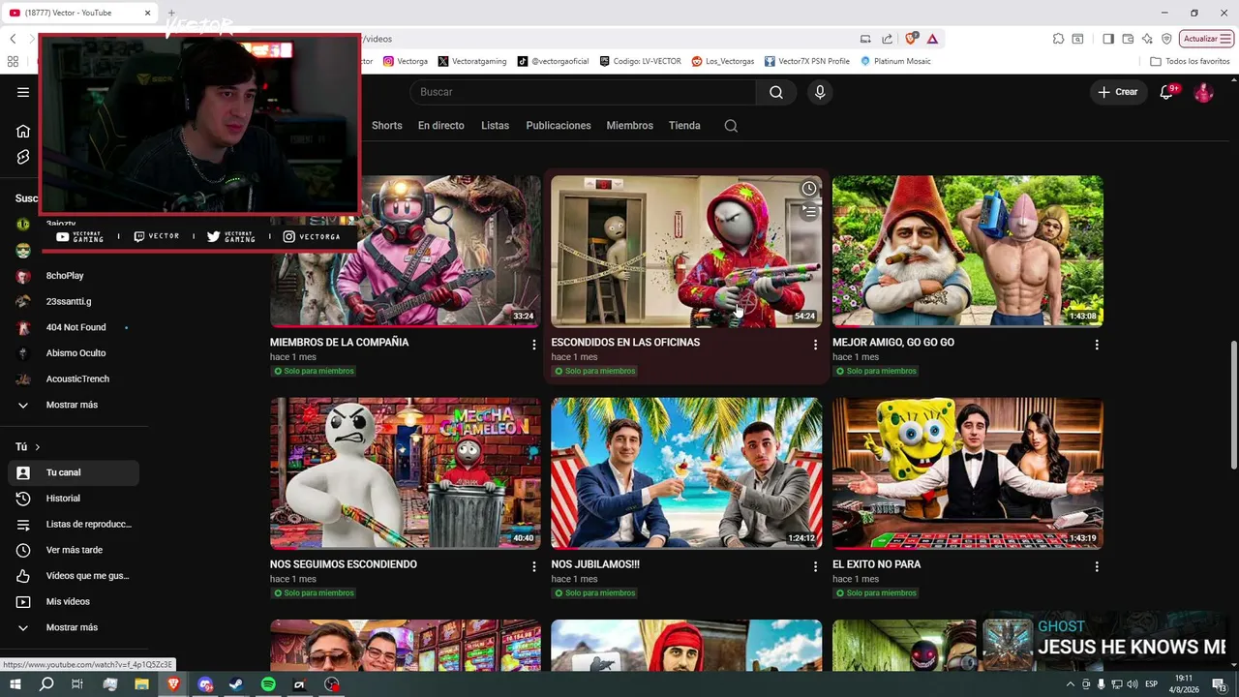Screen dimensions: 1239x697
Task: Open the Miembros tab
Action: 629,126
